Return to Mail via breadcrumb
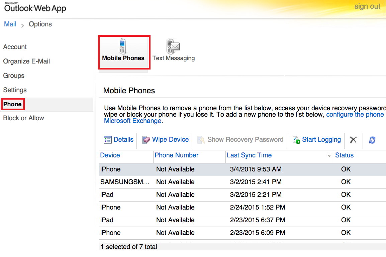Screen dimensions: 386x257 pyautogui.click(x=10, y=24)
